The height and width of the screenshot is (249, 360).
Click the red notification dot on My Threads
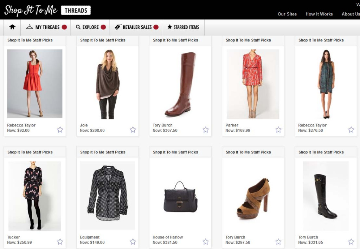pos(64,27)
